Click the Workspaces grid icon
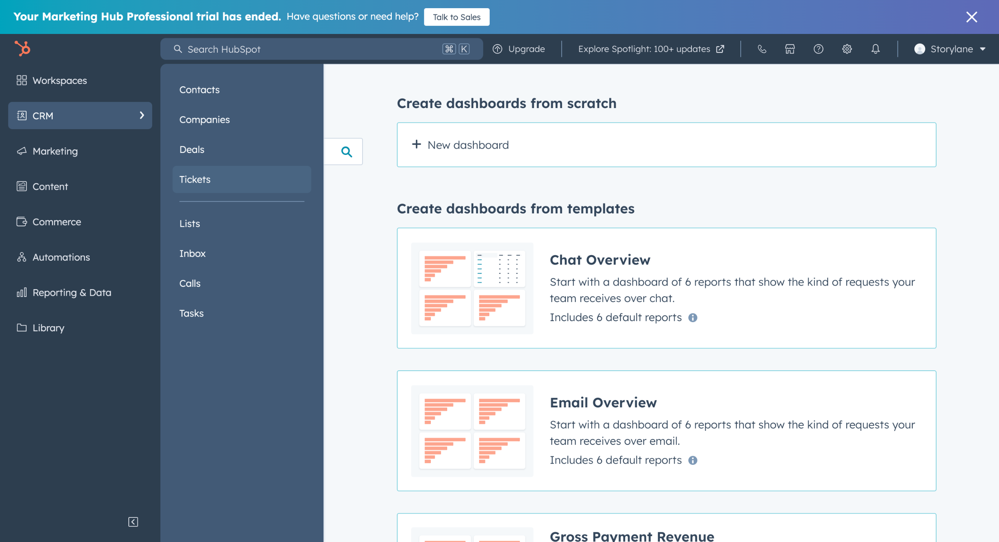Viewport: 999px width, 542px height. tap(21, 80)
